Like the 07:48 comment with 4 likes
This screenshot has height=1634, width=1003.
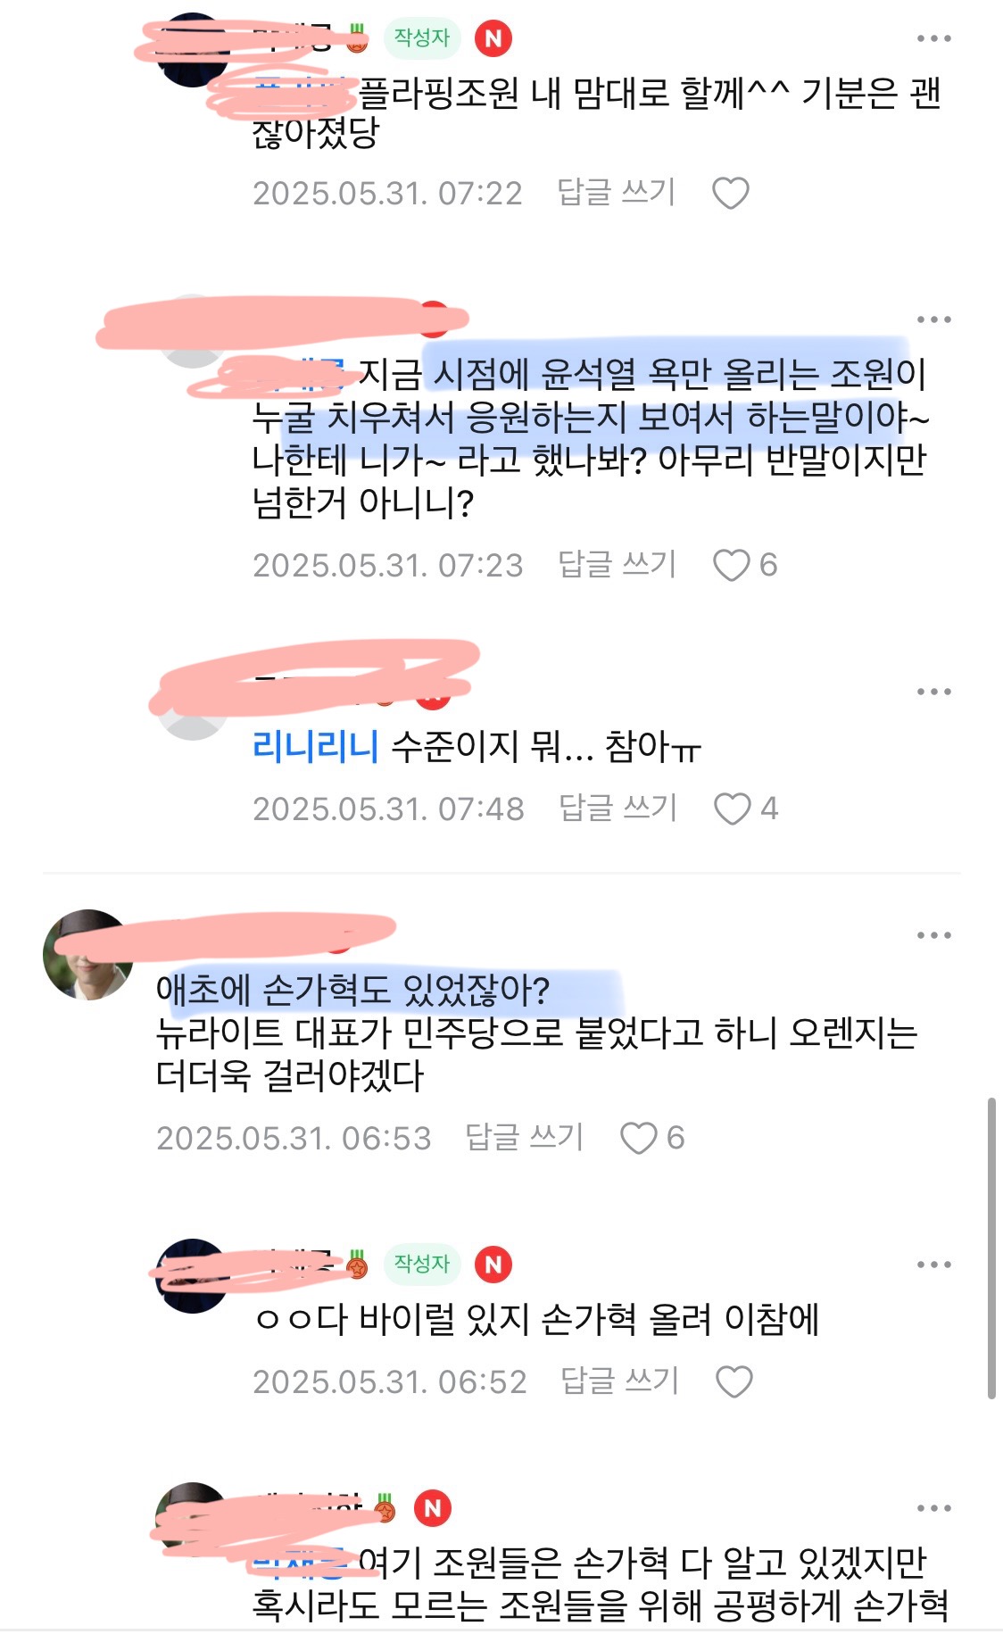(733, 809)
